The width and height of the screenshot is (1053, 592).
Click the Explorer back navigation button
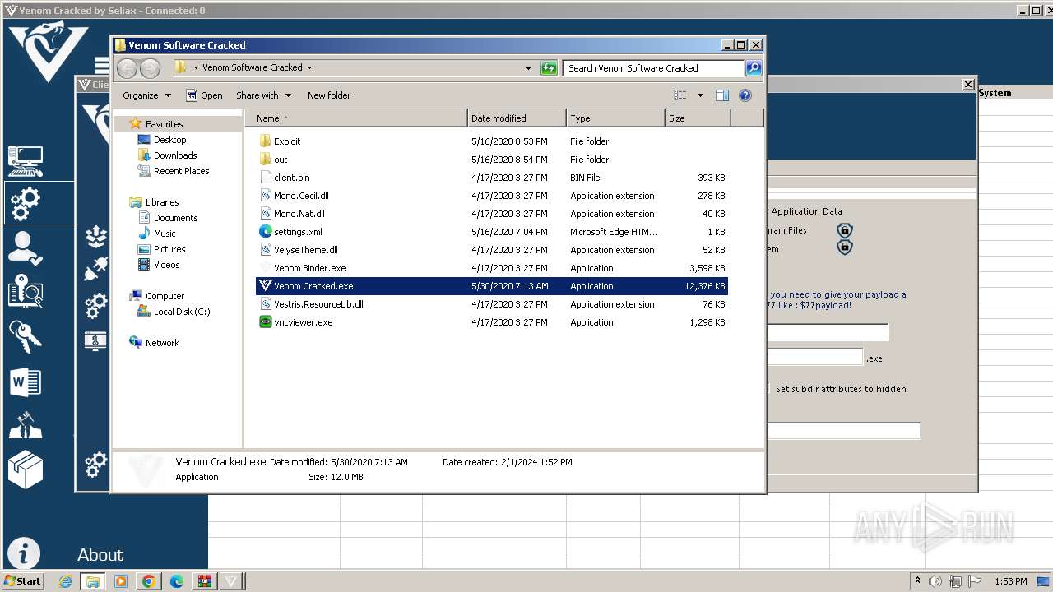(x=128, y=68)
